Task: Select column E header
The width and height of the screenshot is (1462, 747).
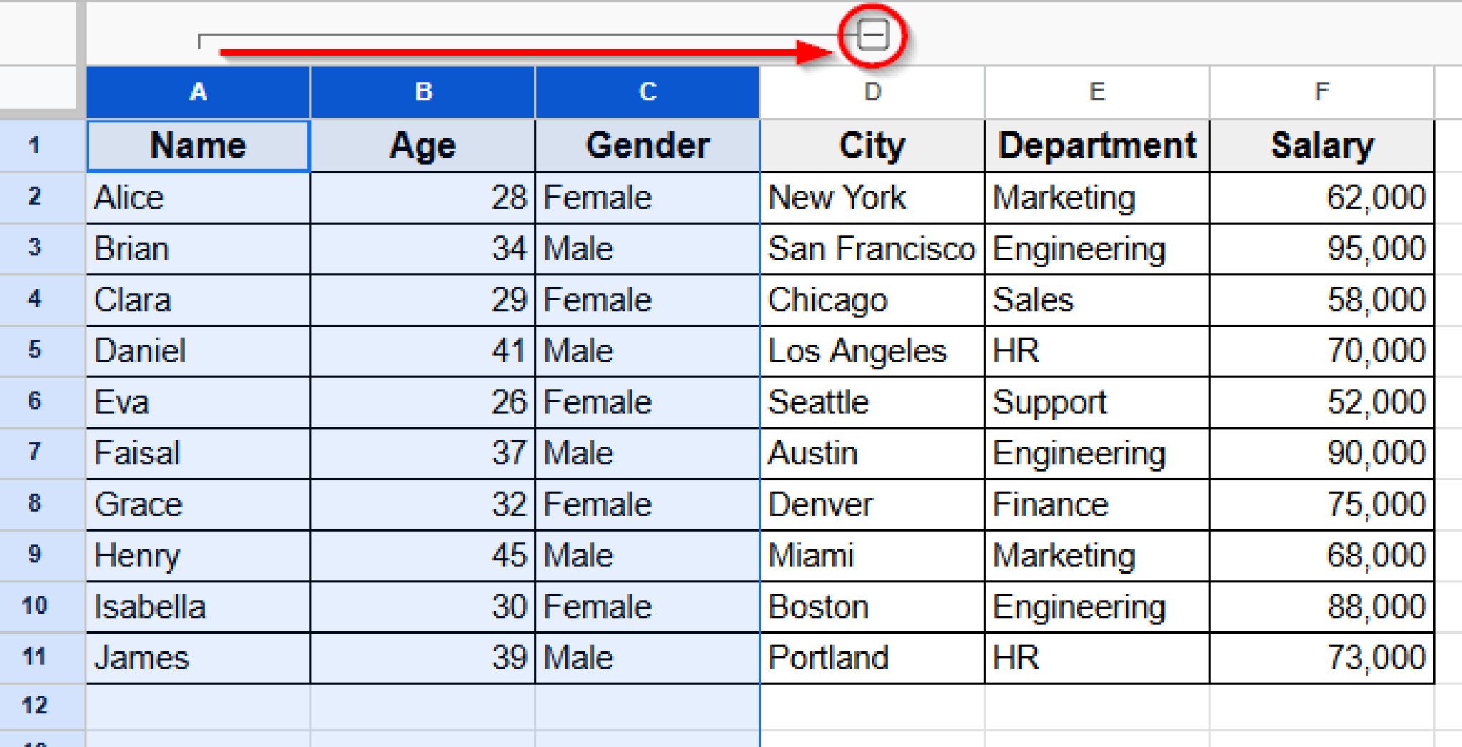Action: (x=1096, y=91)
